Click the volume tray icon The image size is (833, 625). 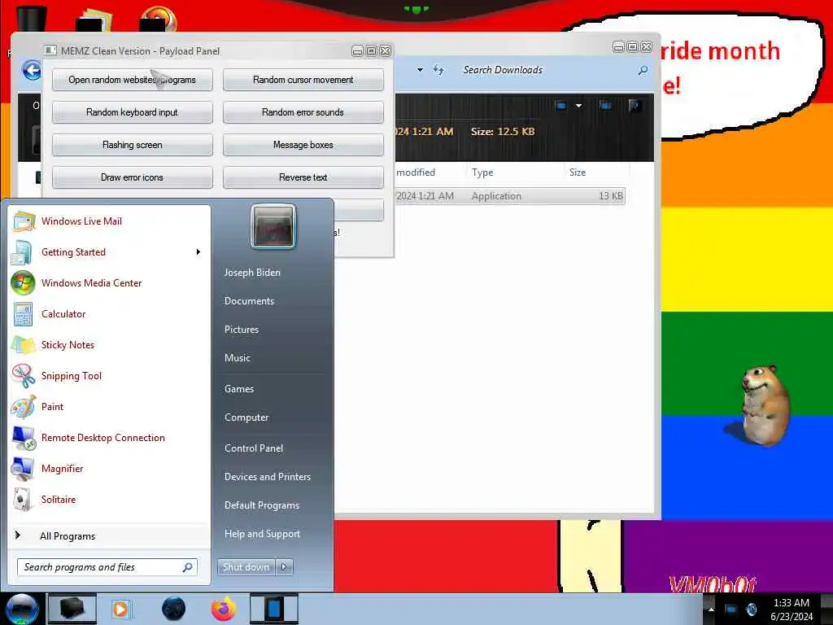751,609
